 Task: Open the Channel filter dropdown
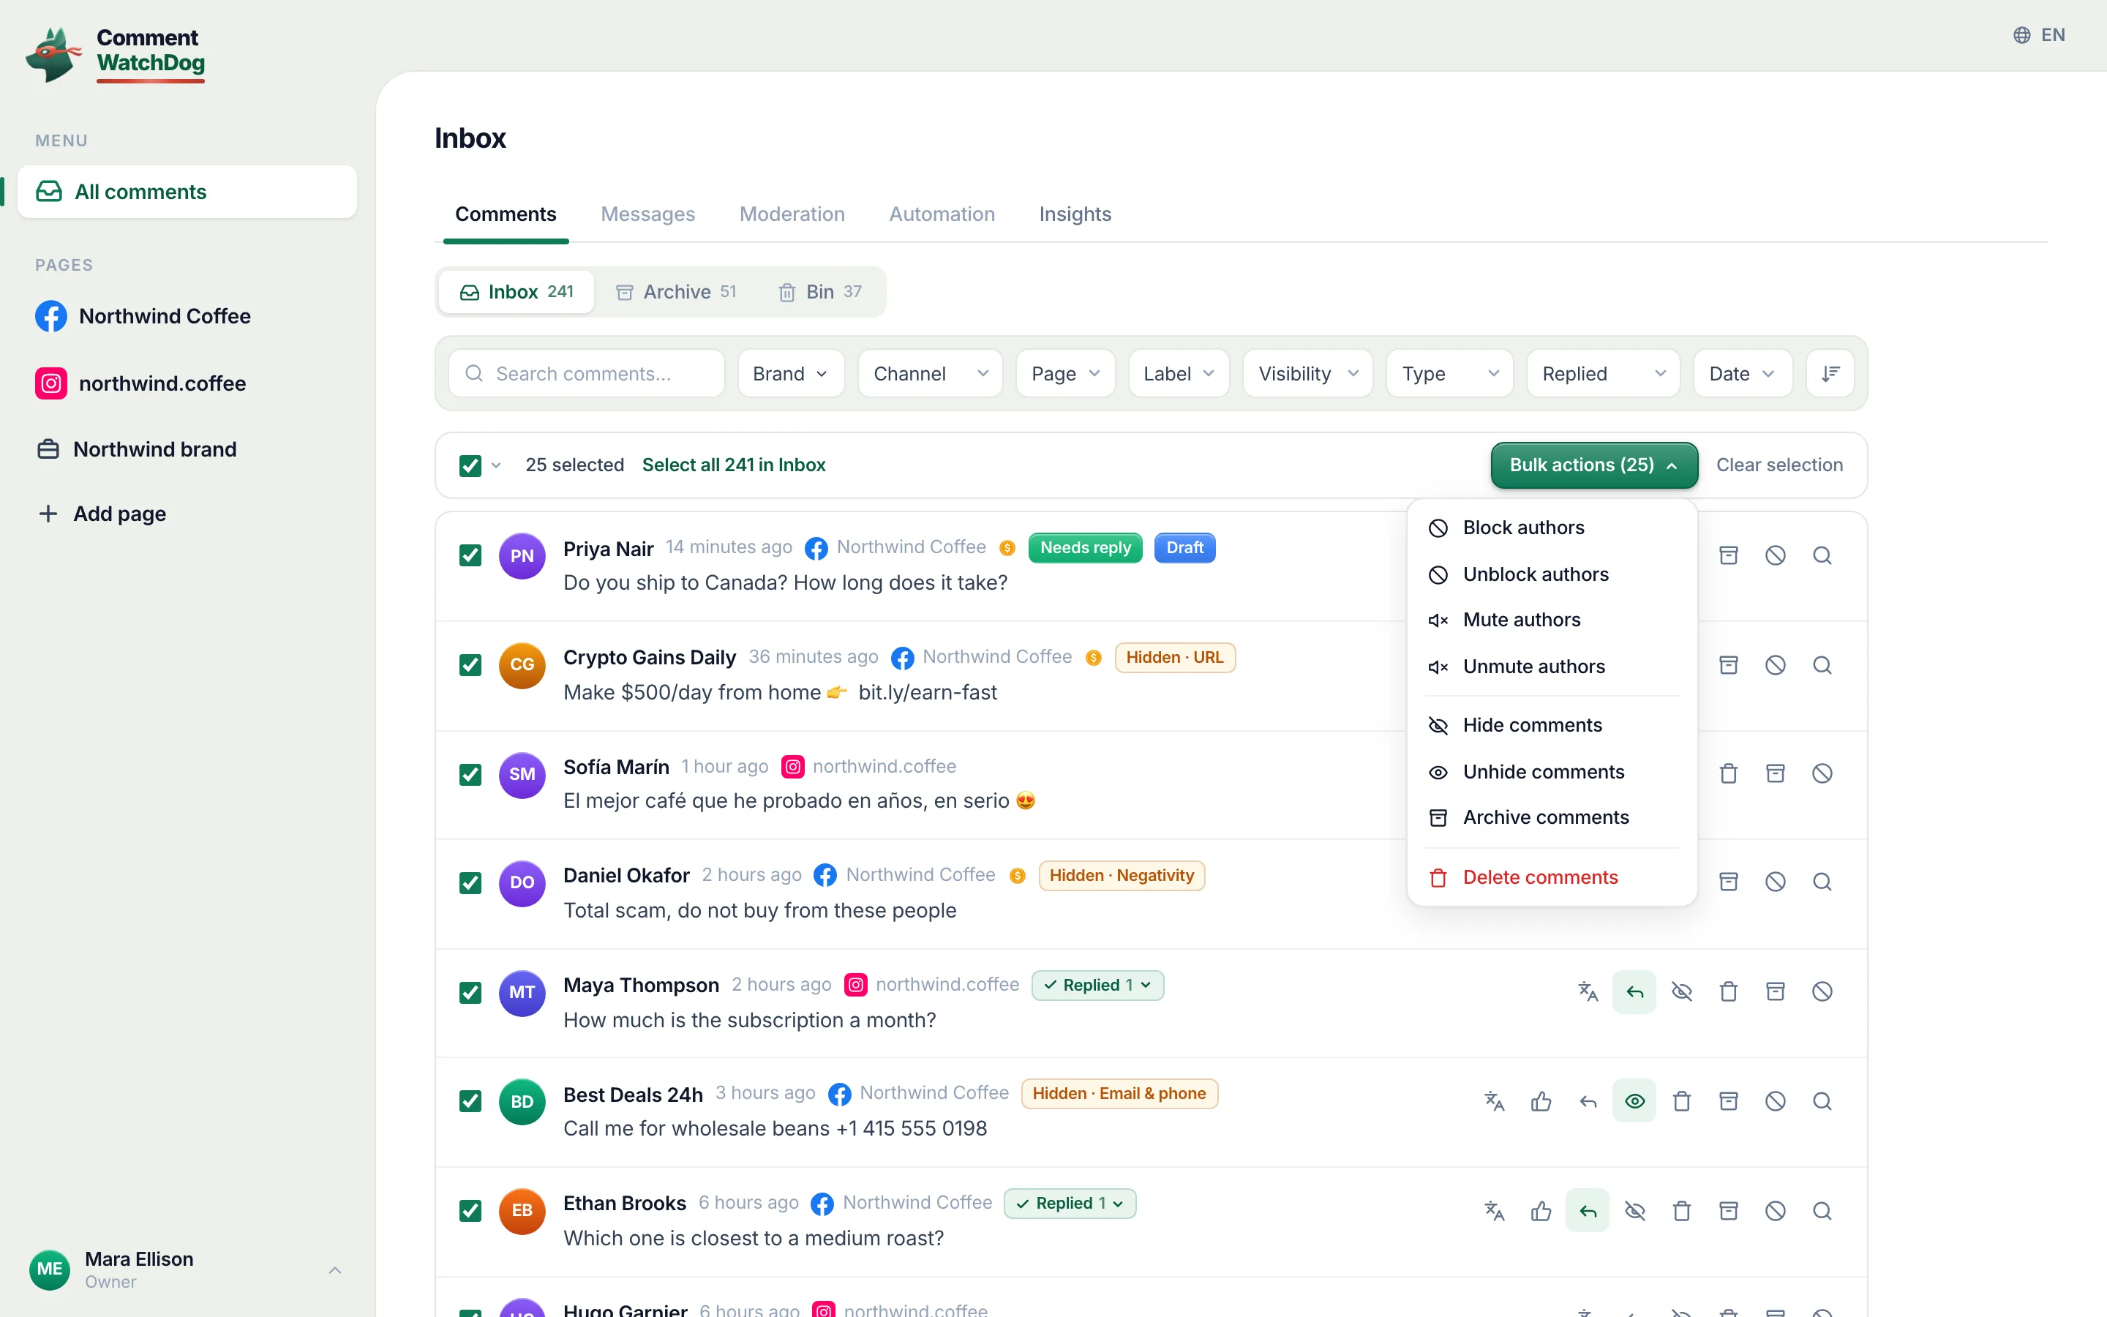(930, 374)
